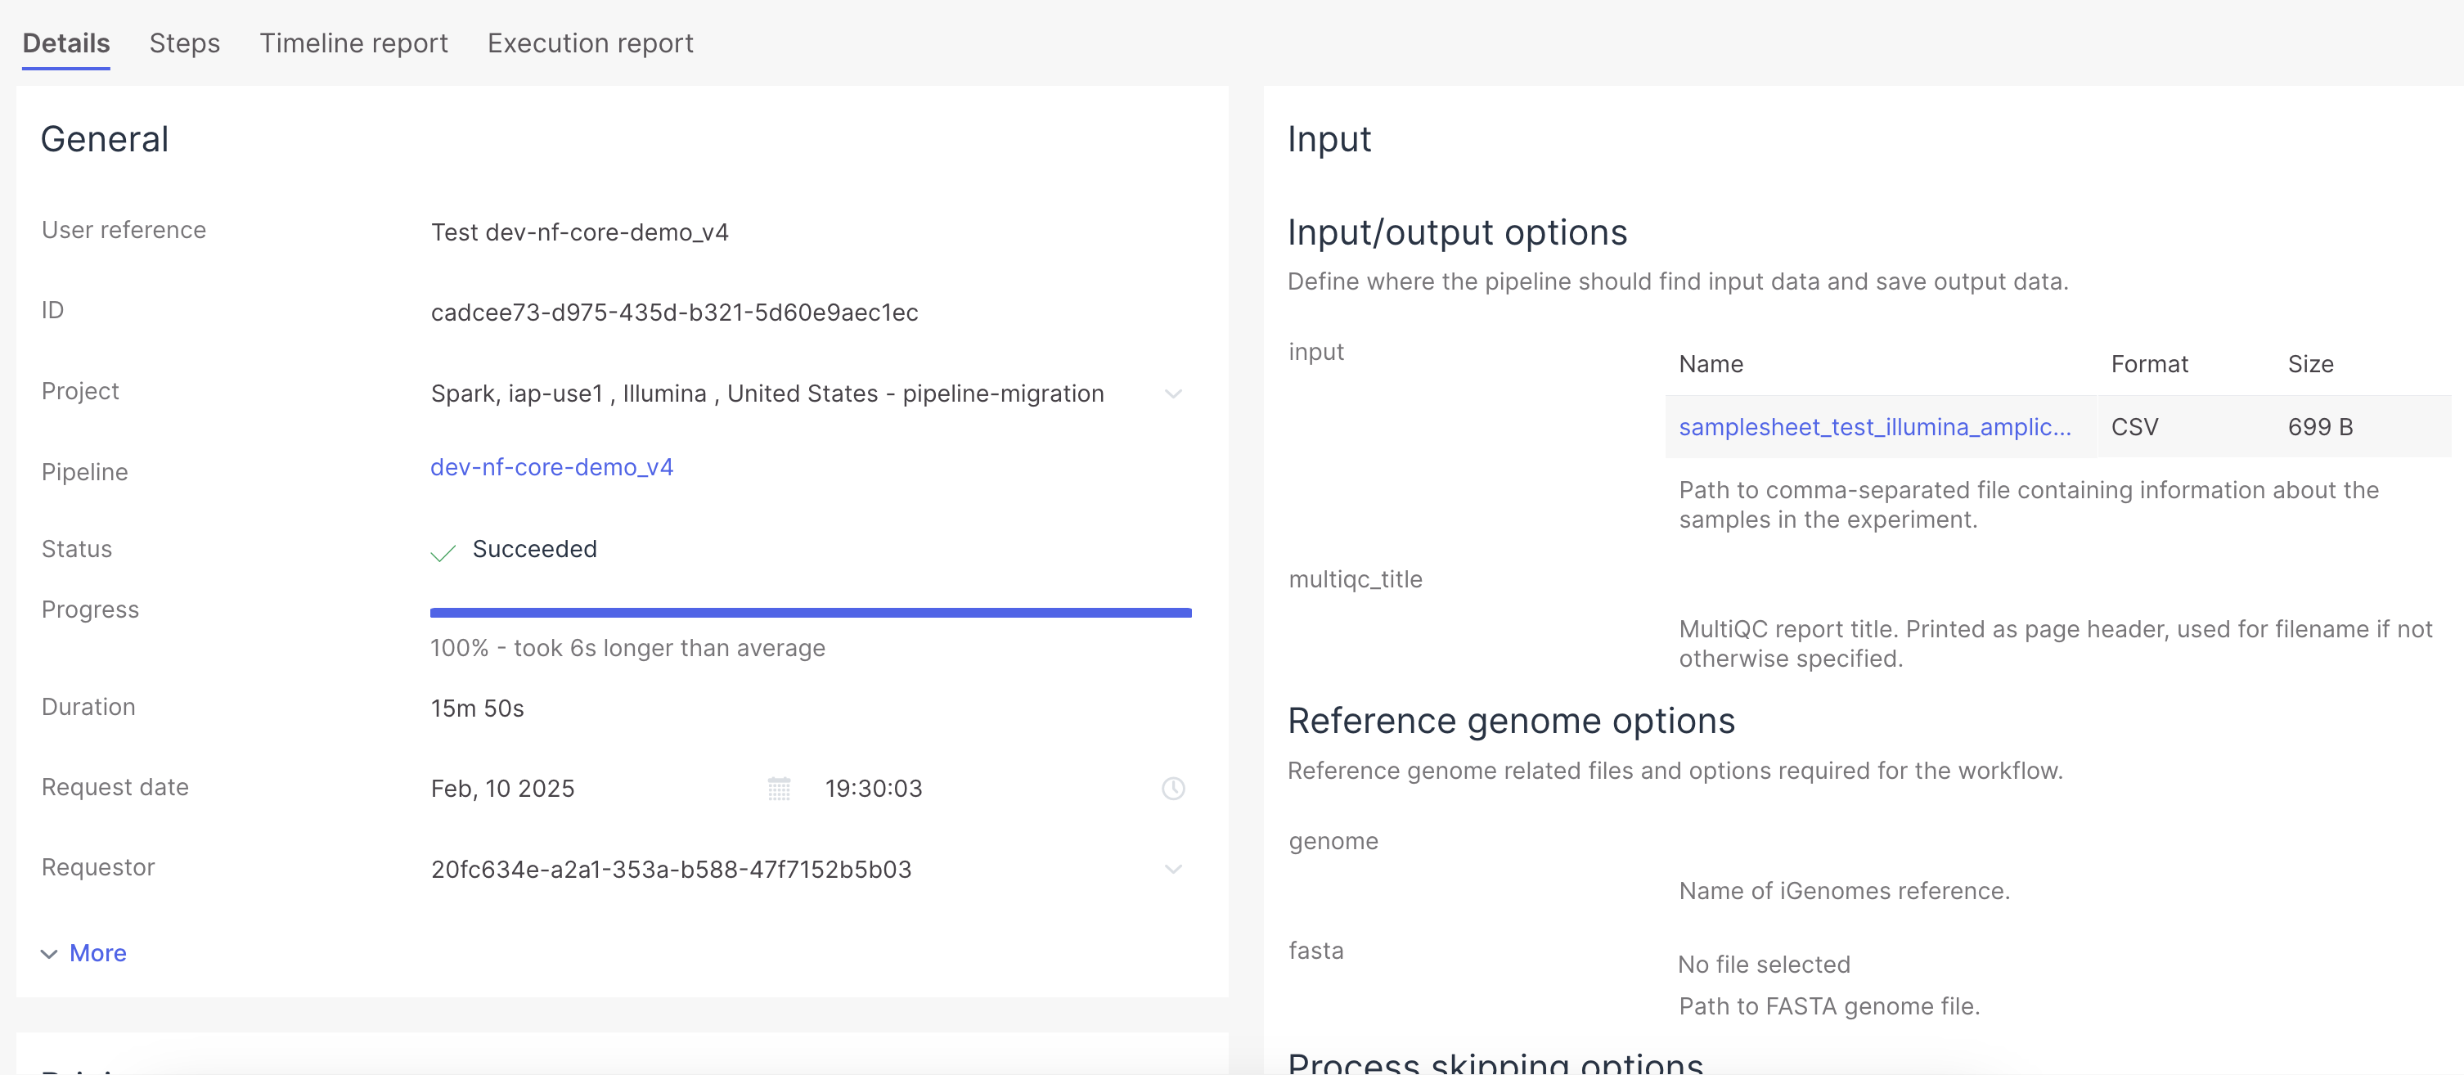Viewport: 2464px width, 1075px height.
Task: Click the Name column header in input table
Action: (1711, 364)
